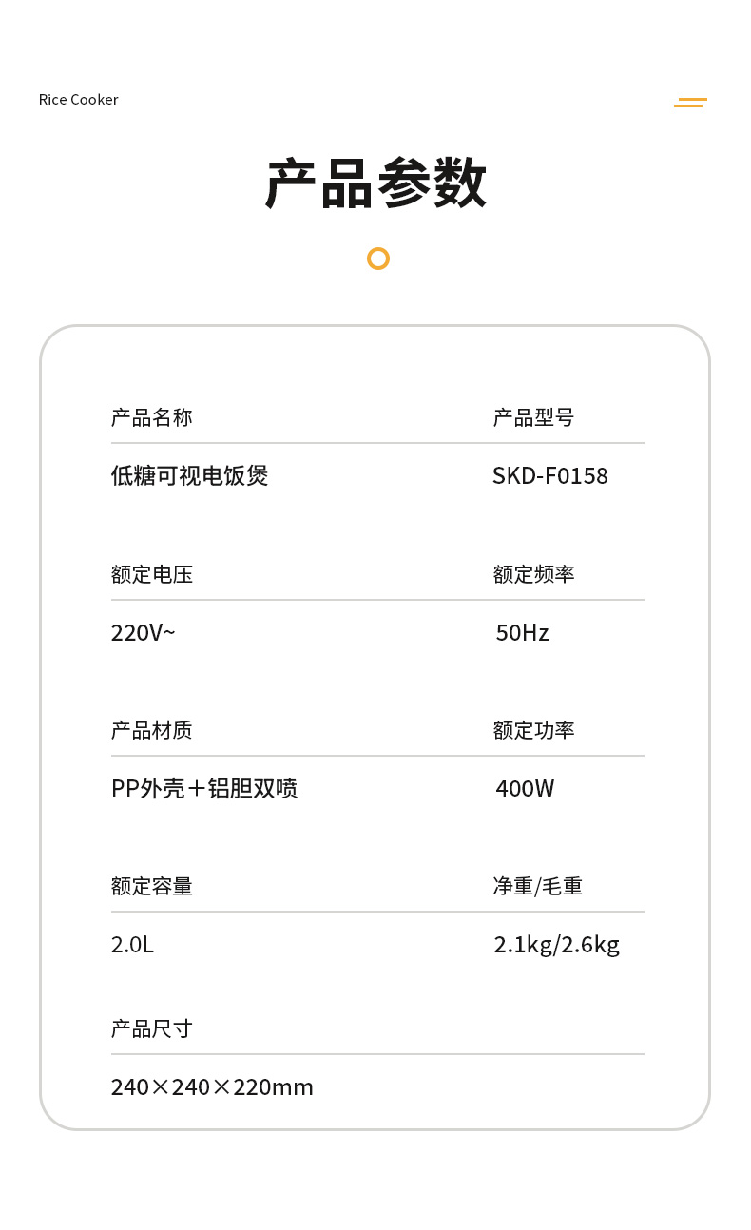The height and width of the screenshot is (1230, 751).
Task: Select the 产品尺寸 label
Action: (152, 1028)
